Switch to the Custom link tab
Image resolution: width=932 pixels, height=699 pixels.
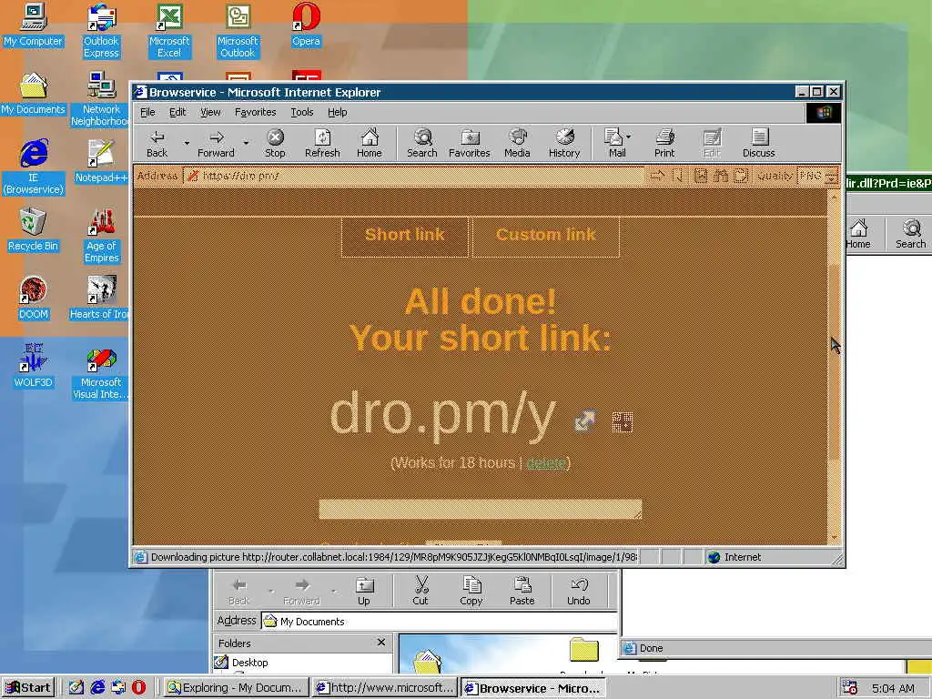coord(546,237)
